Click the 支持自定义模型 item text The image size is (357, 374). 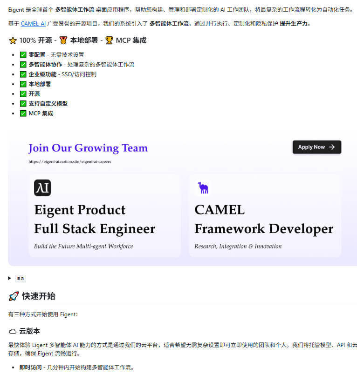(48, 104)
